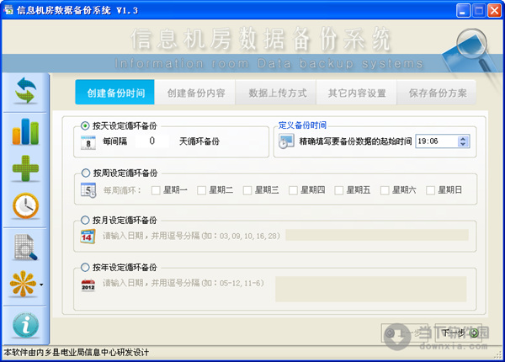Choose 按年设定循环备份 radio option

click(x=86, y=268)
